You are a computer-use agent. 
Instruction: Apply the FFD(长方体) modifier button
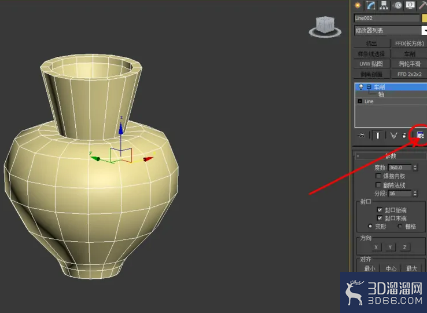pyautogui.click(x=409, y=43)
